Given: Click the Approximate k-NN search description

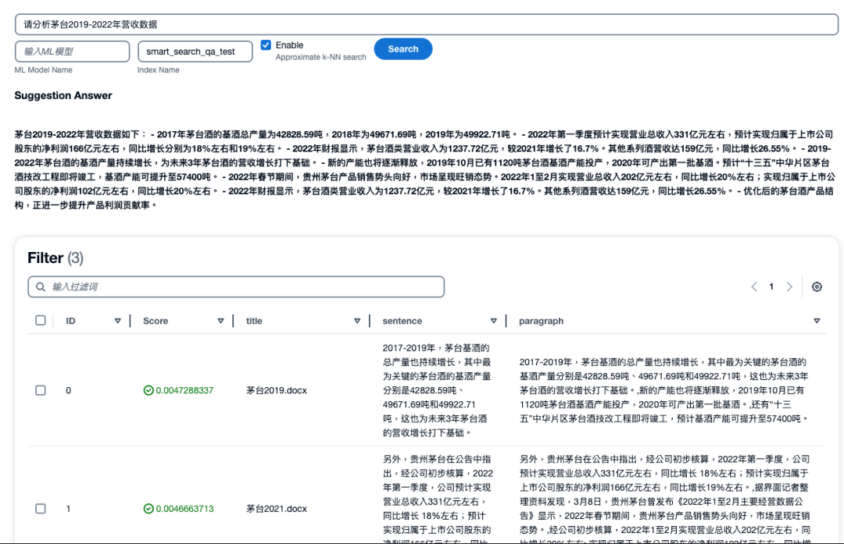Looking at the screenshot, I should tap(321, 57).
